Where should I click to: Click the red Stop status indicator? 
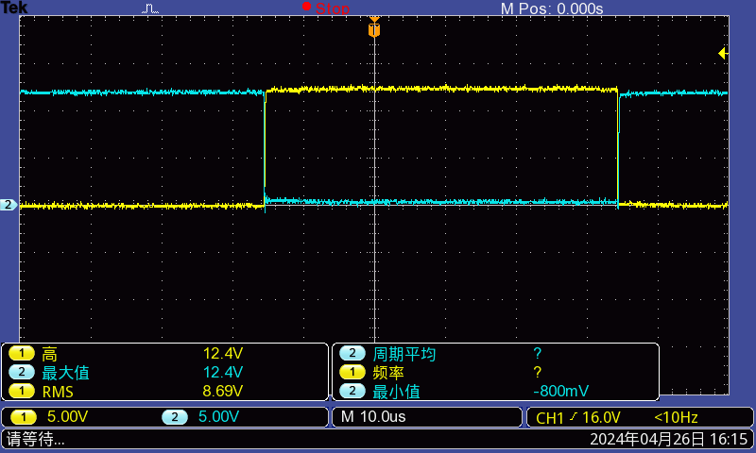(x=326, y=8)
